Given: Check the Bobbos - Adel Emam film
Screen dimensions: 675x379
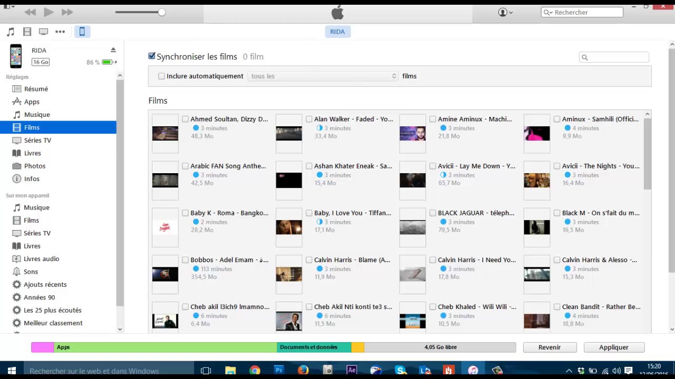Looking at the screenshot, I should point(185,260).
